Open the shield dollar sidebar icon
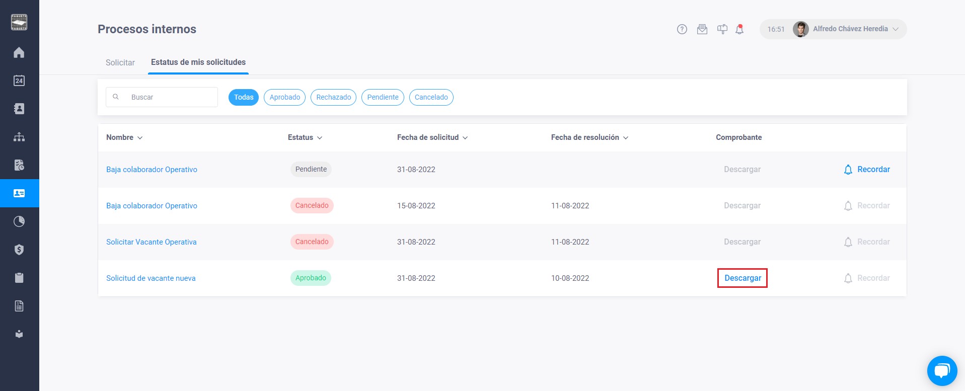 19,250
